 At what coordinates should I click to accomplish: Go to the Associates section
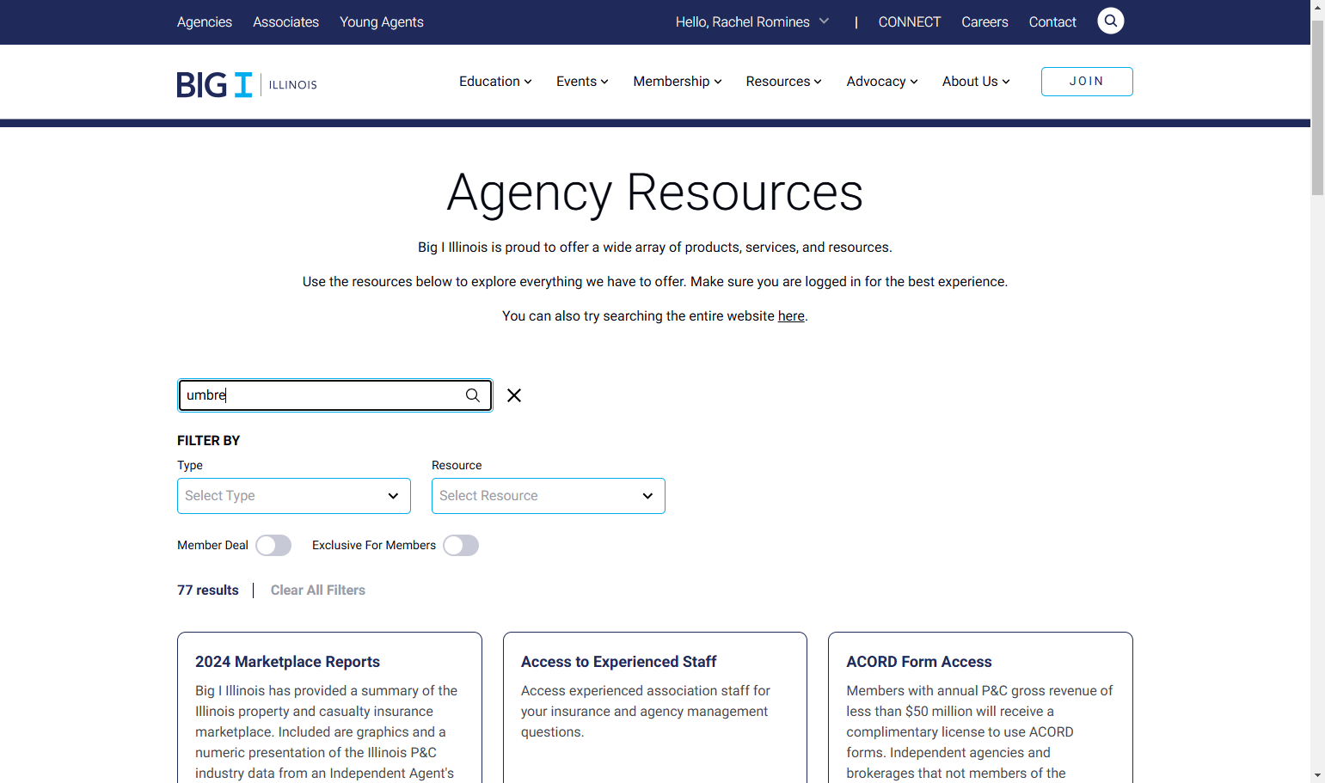click(x=285, y=21)
